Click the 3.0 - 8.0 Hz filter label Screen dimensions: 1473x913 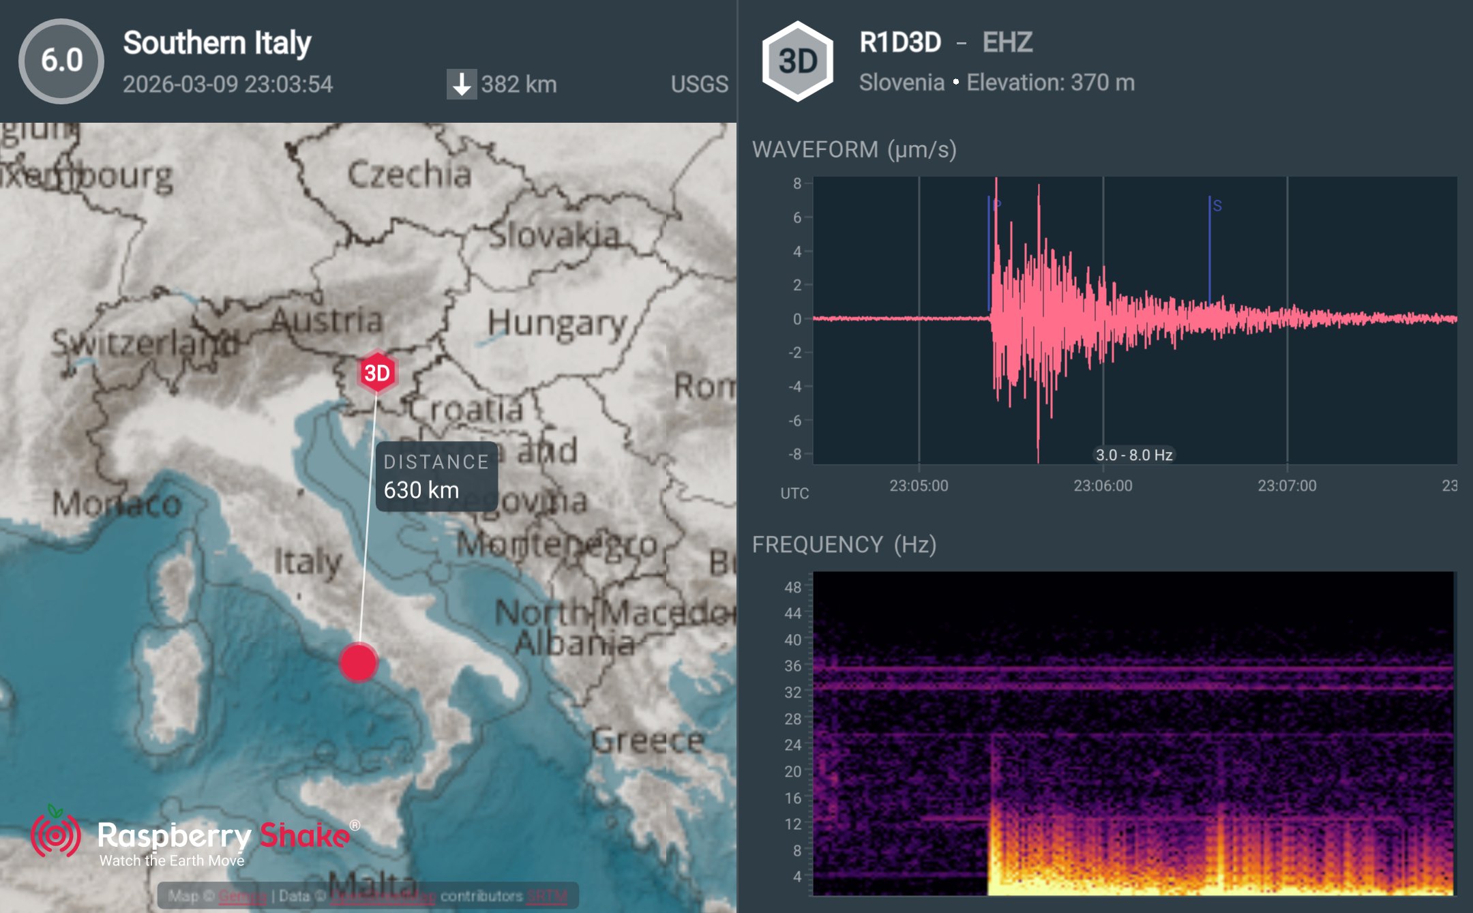point(1133,455)
